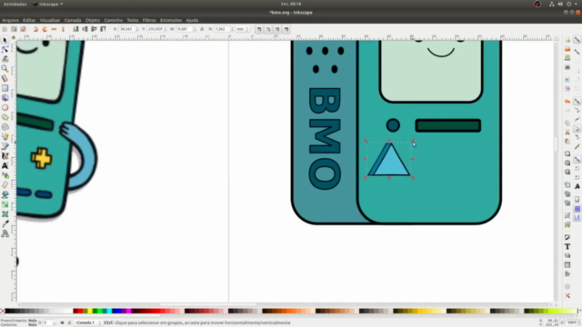Select the Text tool in toolbox
582x327 pixels.
coord(5,165)
